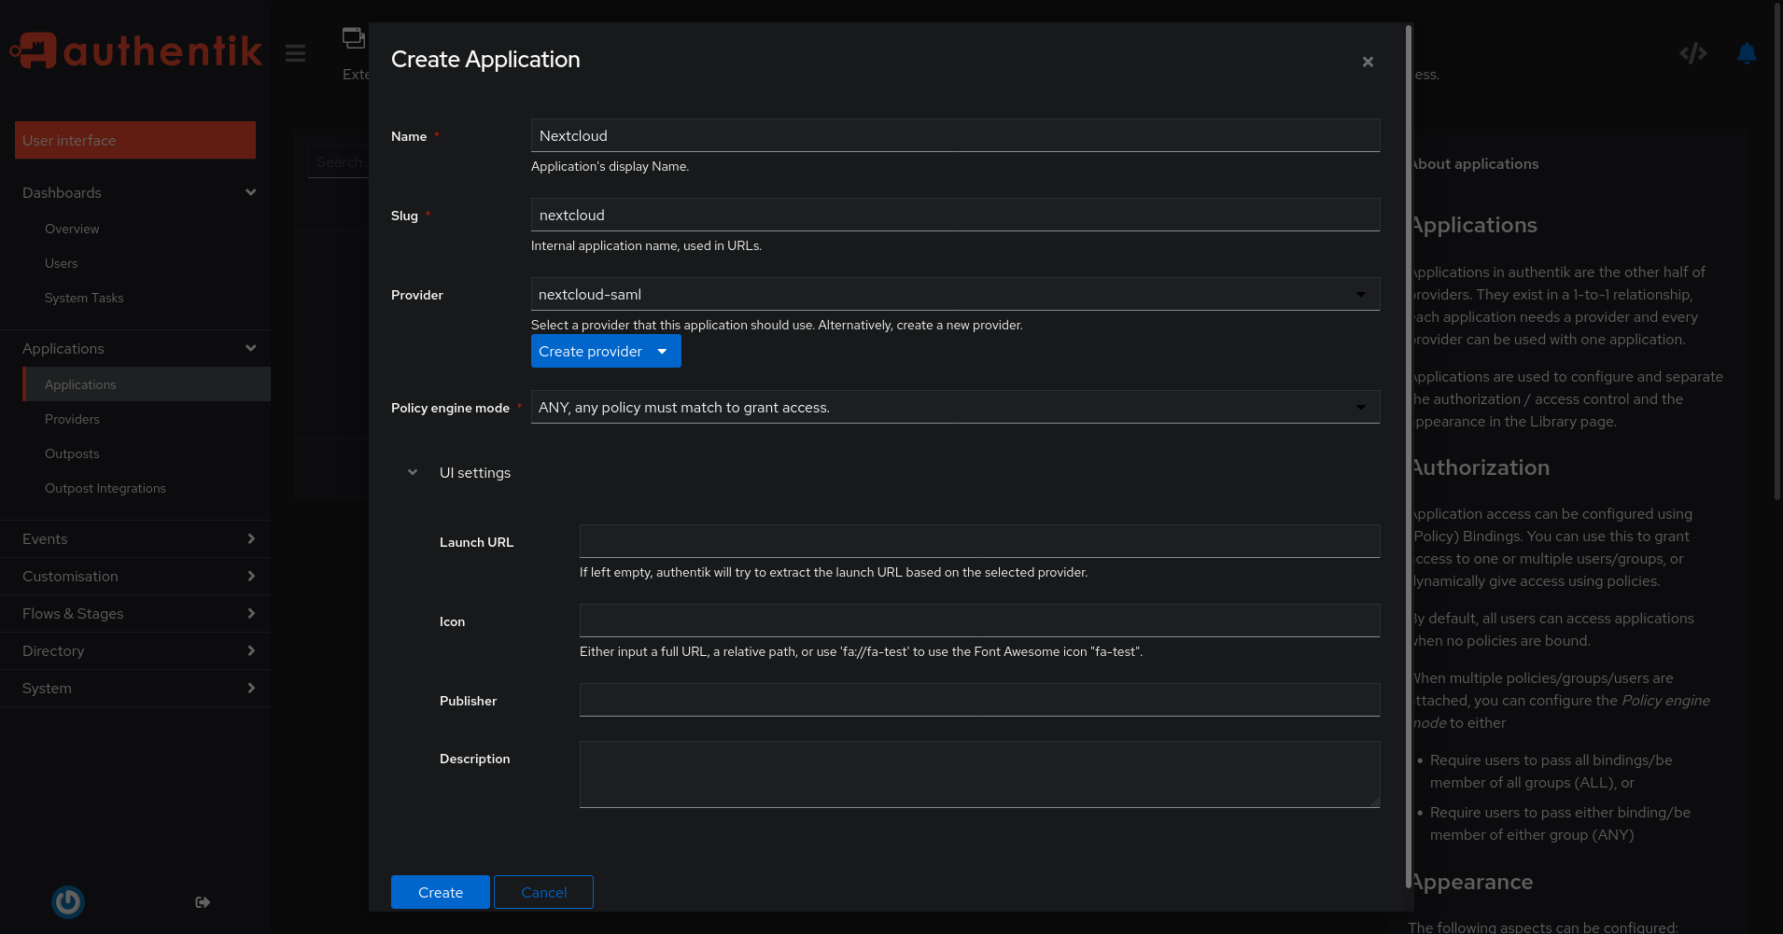1783x934 pixels.
Task: Open the notifications bell icon
Action: click(x=1746, y=53)
